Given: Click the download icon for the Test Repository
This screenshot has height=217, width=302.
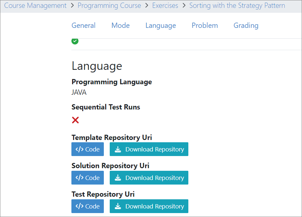Looking at the screenshot, I should (118, 206).
